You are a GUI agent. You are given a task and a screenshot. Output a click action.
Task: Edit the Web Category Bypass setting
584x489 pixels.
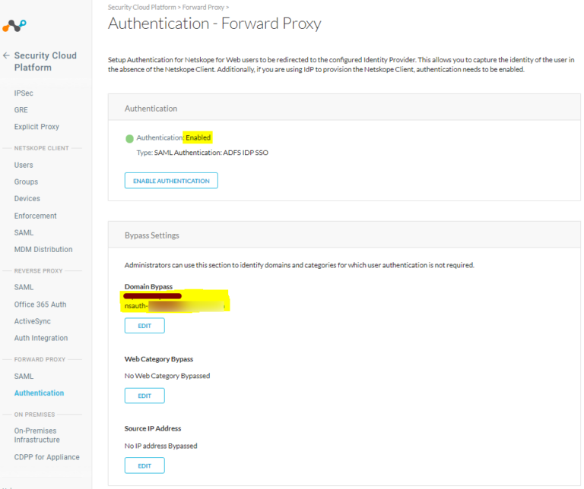(144, 396)
